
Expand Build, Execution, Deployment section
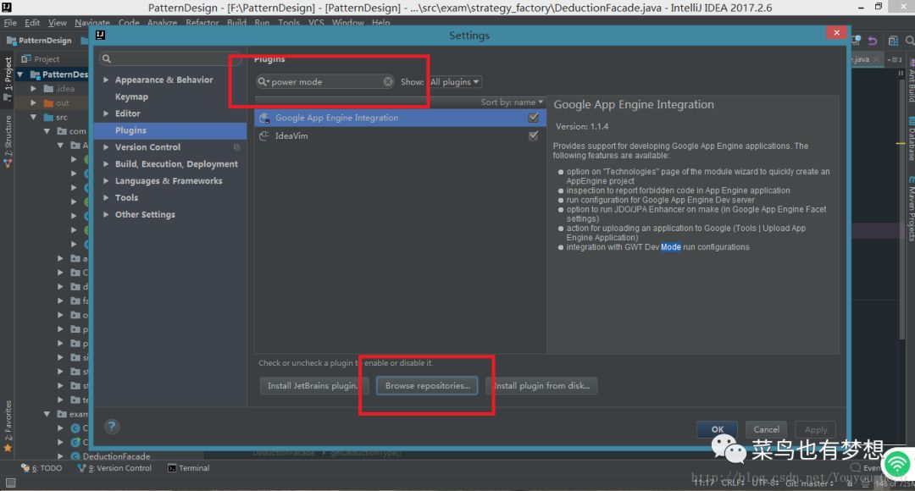click(x=106, y=164)
